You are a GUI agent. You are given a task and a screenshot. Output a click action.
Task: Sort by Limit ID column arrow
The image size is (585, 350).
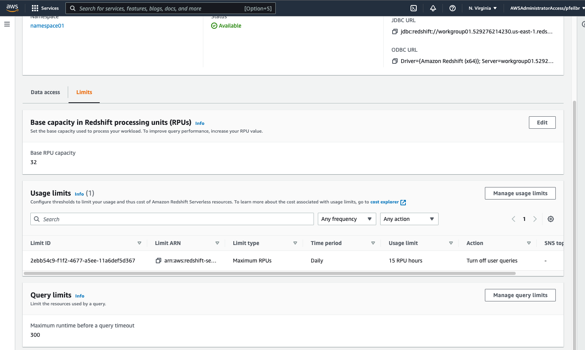[139, 243]
